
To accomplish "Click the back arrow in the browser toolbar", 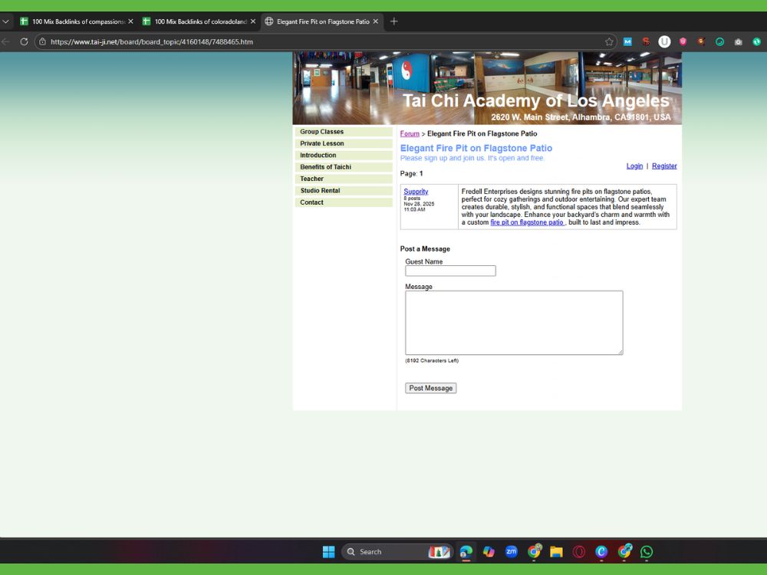I will 5,41.
